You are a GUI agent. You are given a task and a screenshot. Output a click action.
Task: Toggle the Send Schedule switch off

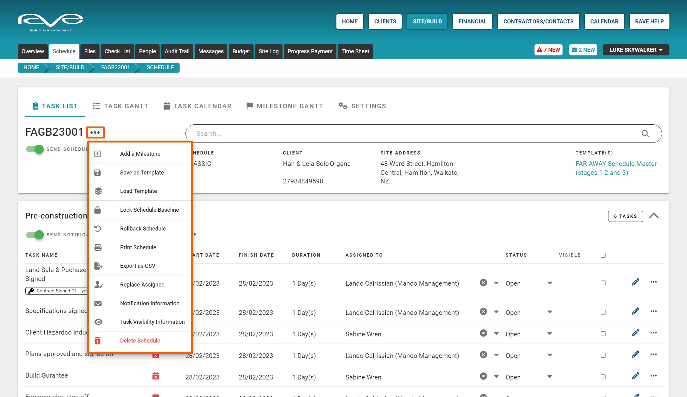click(35, 149)
